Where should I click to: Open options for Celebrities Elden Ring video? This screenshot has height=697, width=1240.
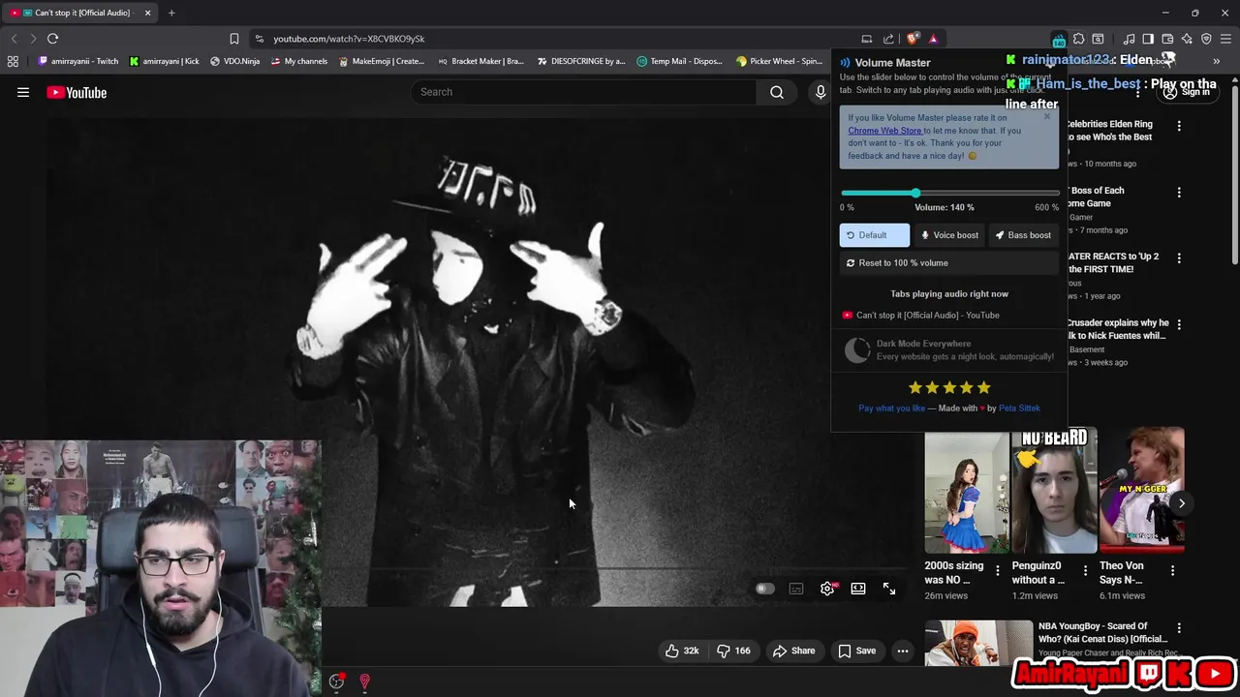1179,126
